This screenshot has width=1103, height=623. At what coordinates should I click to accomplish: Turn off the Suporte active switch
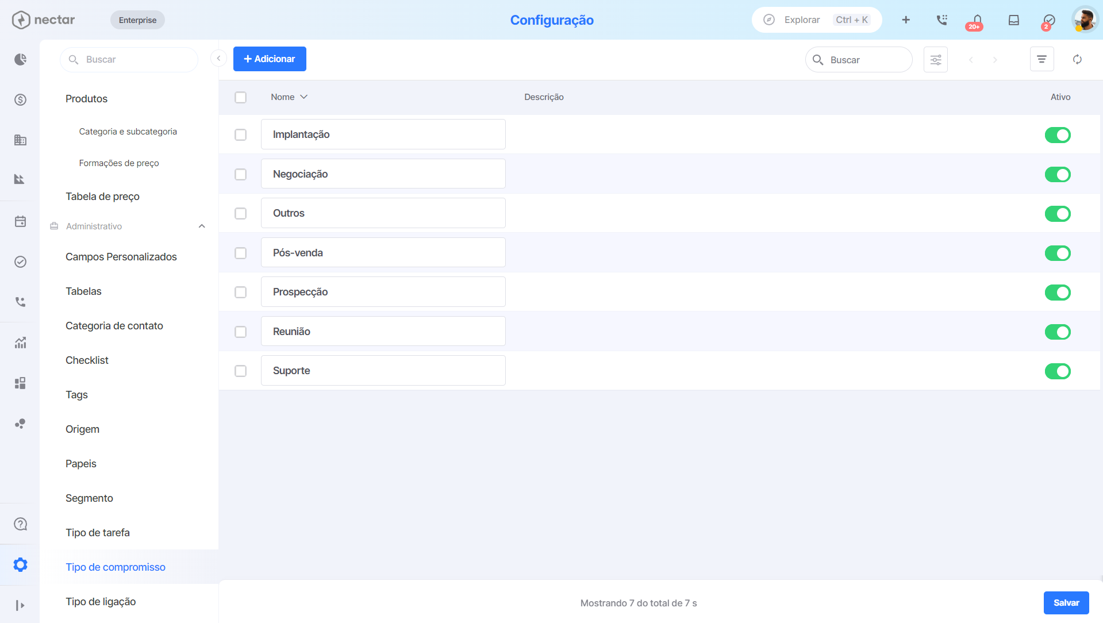tap(1058, 371)
